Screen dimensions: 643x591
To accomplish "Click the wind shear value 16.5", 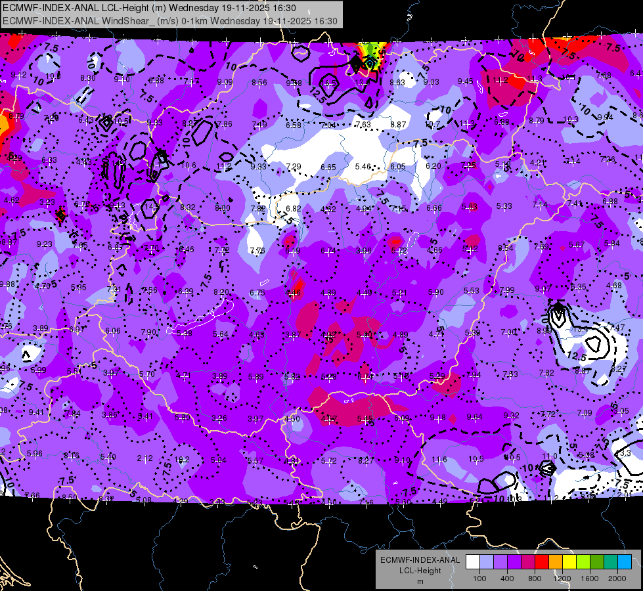I will click(x=329, y=83).
